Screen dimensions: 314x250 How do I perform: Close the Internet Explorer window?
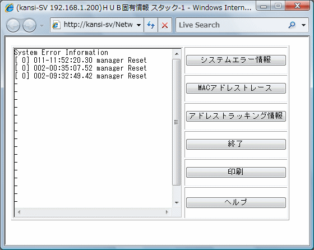(x=297, y=6)
